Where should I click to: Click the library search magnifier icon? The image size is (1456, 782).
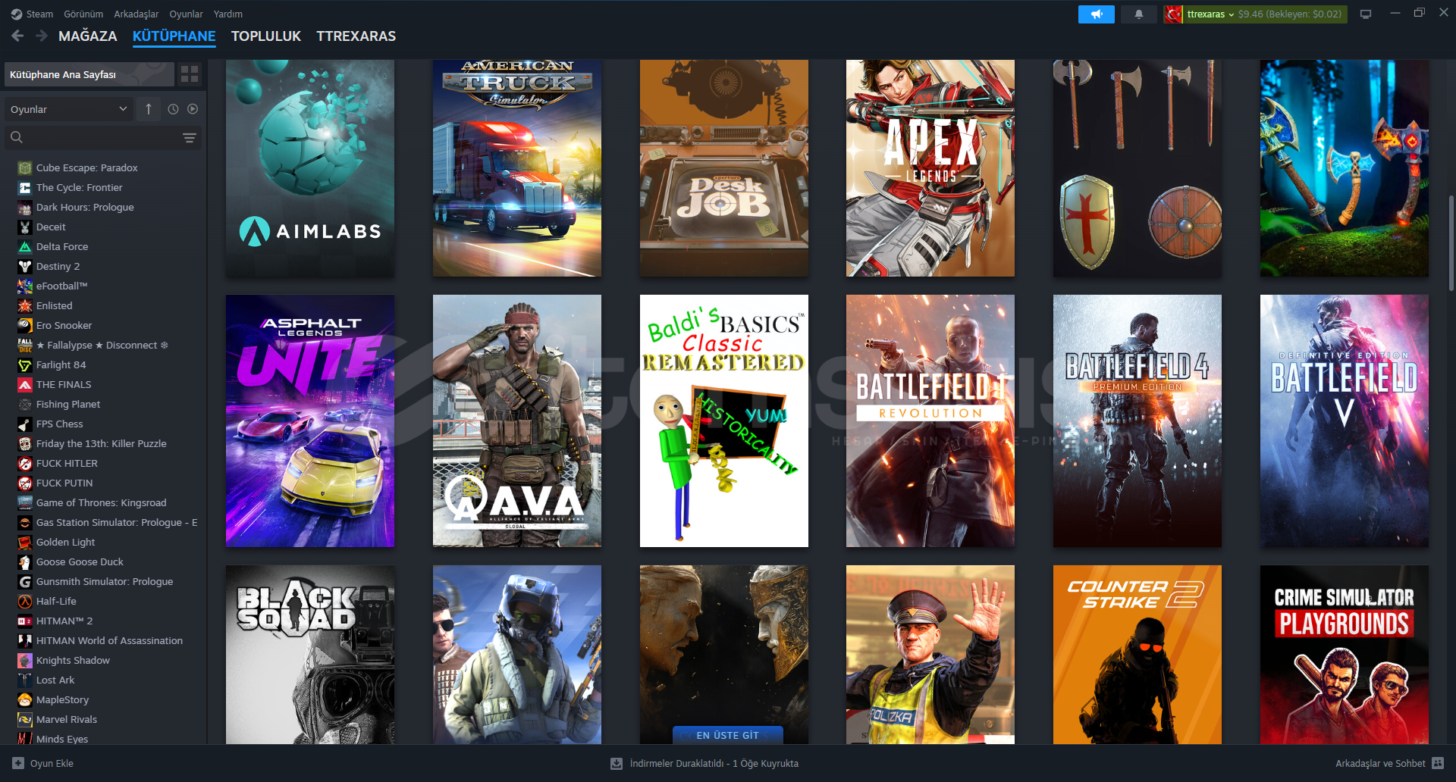[x=17, y=137]
